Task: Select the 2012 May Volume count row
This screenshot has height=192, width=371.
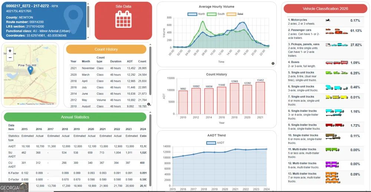Action: pyautogui.click(x=108, y=100)
